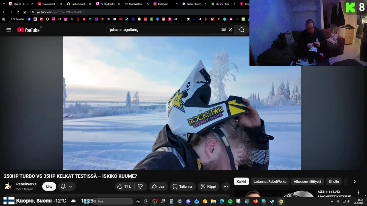Open Spotify from the taskbar

click(x=230, y=201)
